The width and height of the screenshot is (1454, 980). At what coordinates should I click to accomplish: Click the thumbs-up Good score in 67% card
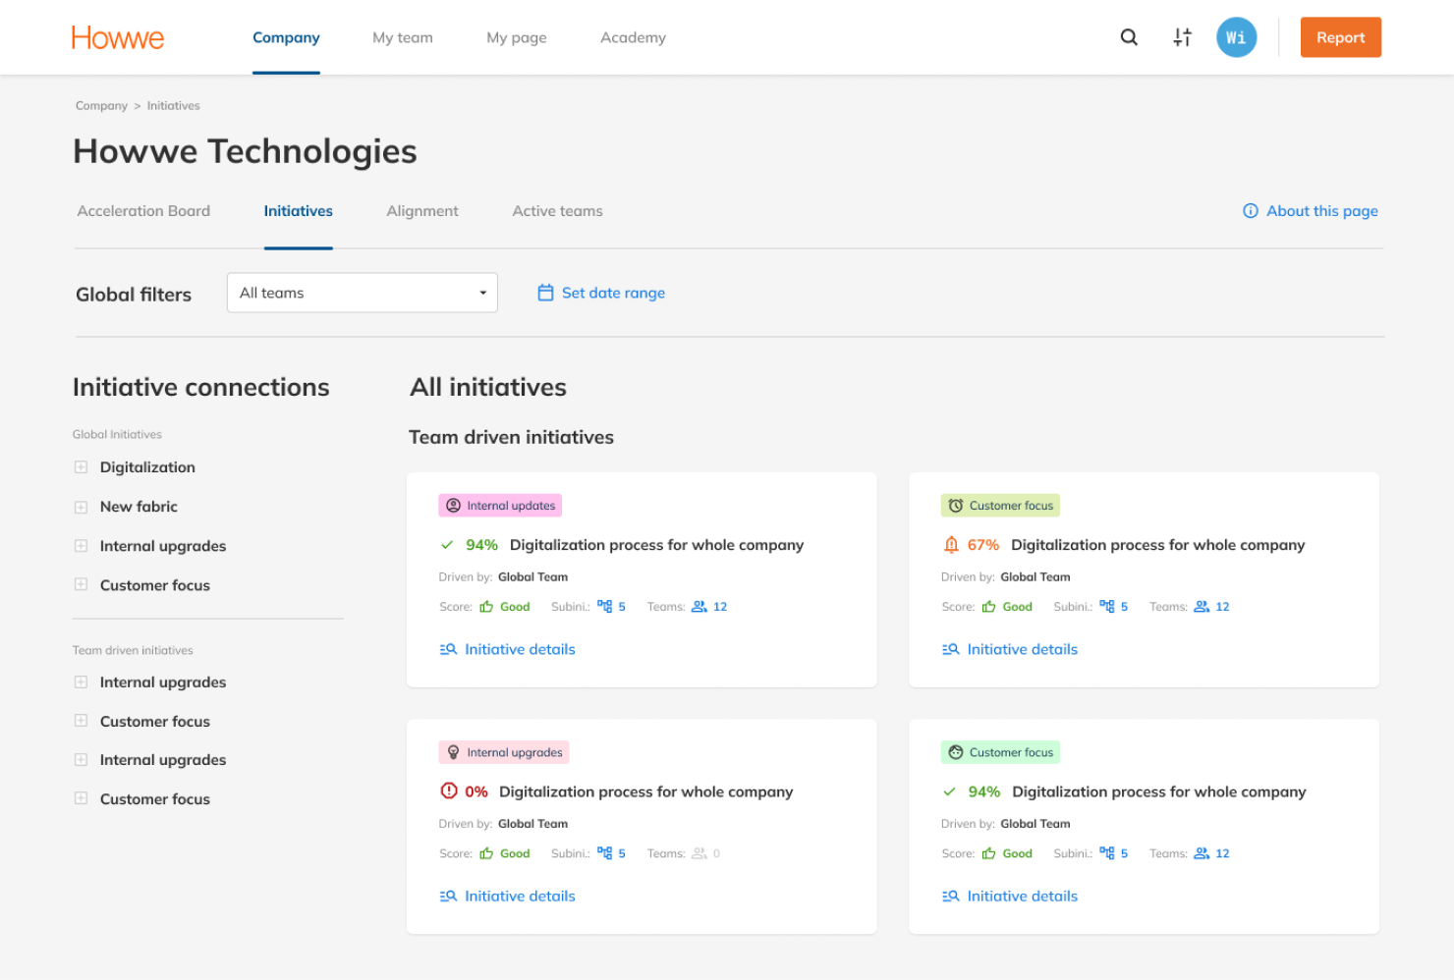pyautogui.click(x=1007, y=607)
